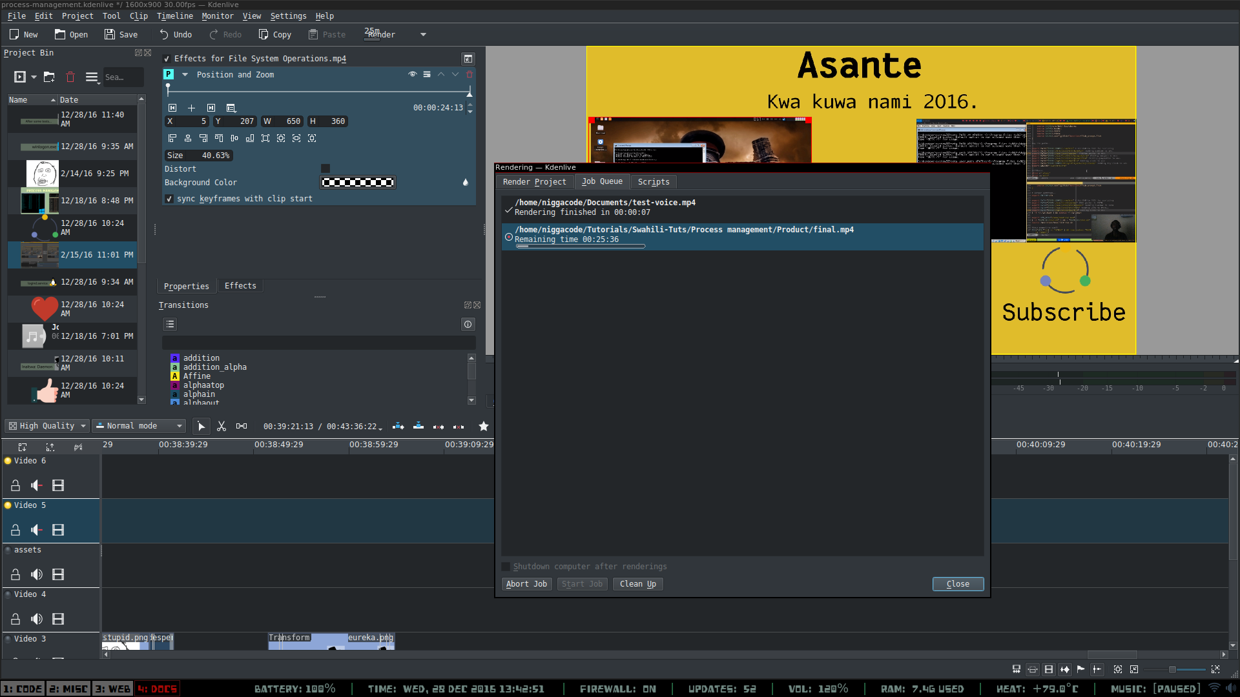Open the Clip menu
Viewport: 1240px width, 697px height.
click(x=139, y=16)
